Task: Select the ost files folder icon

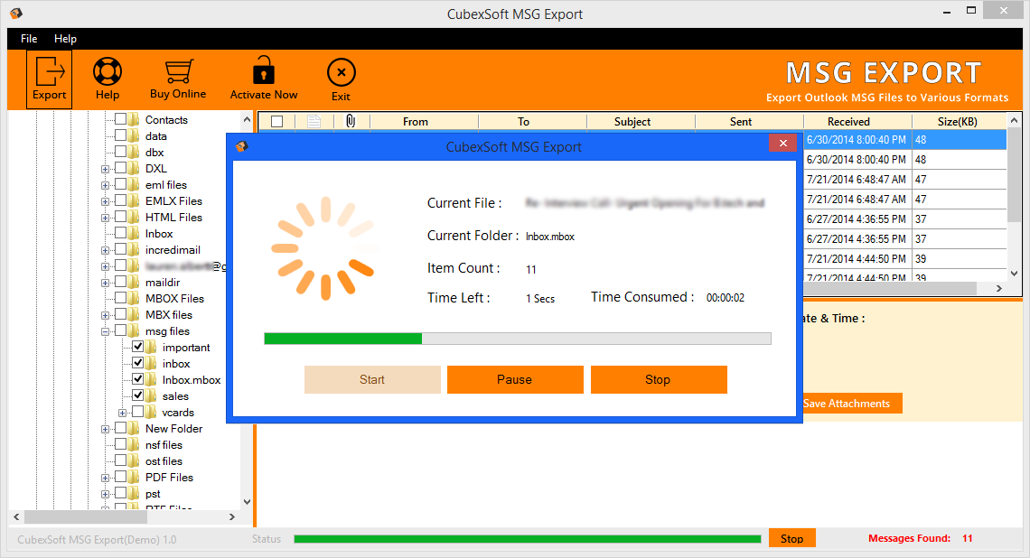Action: (134, 460)
